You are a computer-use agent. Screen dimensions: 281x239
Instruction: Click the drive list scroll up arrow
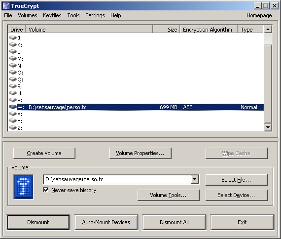coord(268,29)
